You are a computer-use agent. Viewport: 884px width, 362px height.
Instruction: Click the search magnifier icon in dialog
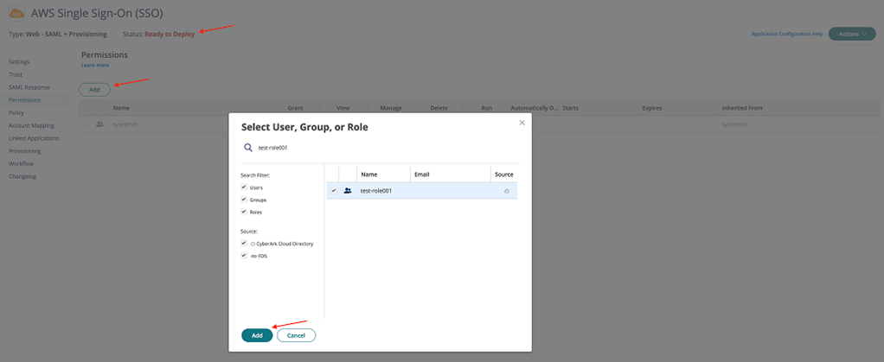(247, 147)
